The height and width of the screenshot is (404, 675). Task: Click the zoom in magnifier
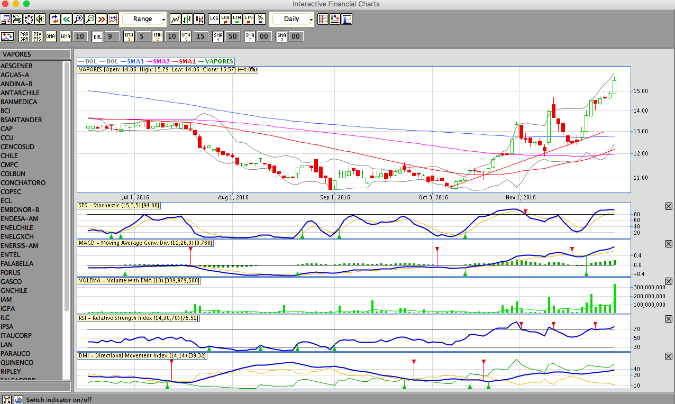[x=78, y=19]
